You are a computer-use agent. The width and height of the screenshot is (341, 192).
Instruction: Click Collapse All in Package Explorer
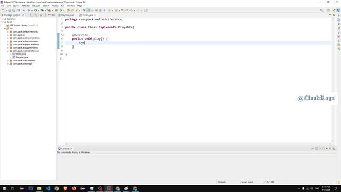[31, 15]
